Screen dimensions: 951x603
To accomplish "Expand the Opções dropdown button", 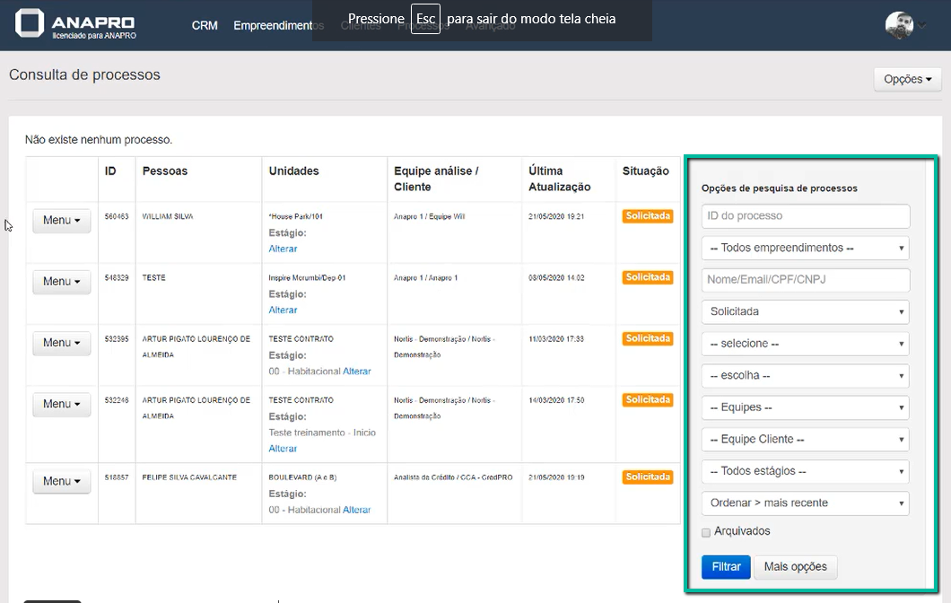I will point(907,79).
